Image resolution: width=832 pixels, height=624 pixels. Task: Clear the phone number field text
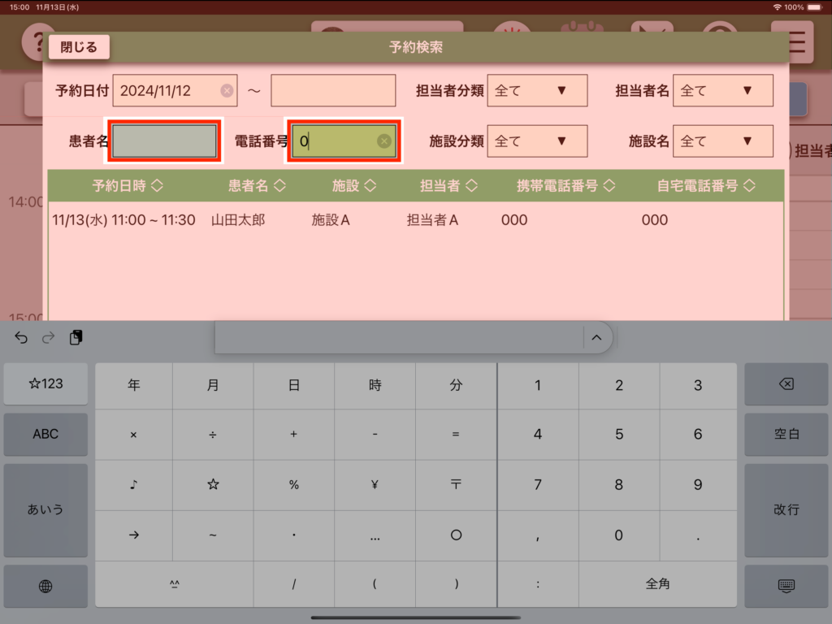(x=384, y=141)
